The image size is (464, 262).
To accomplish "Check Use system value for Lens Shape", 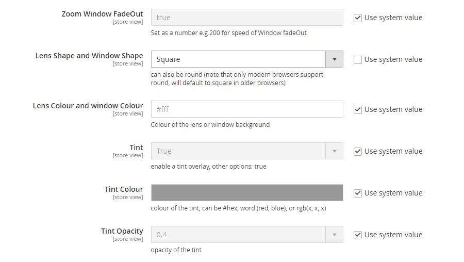I will tap(357, 59).
